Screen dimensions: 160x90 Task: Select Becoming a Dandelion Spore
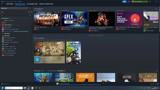click(11, 29)
